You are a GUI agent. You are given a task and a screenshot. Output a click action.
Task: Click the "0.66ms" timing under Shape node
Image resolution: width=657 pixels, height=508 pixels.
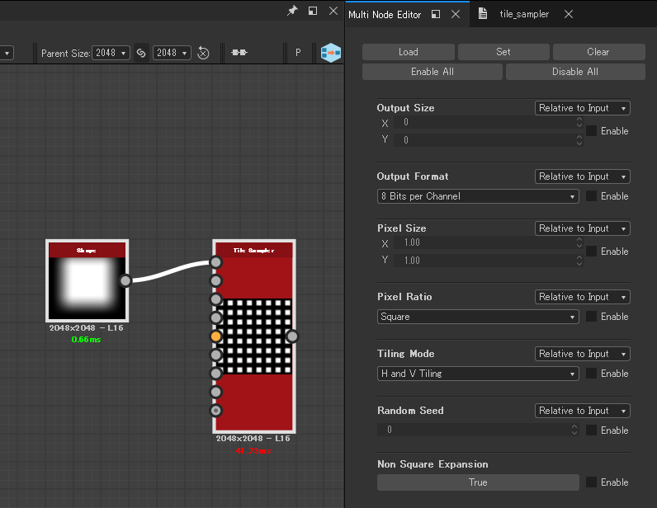(x=87, y=340)
